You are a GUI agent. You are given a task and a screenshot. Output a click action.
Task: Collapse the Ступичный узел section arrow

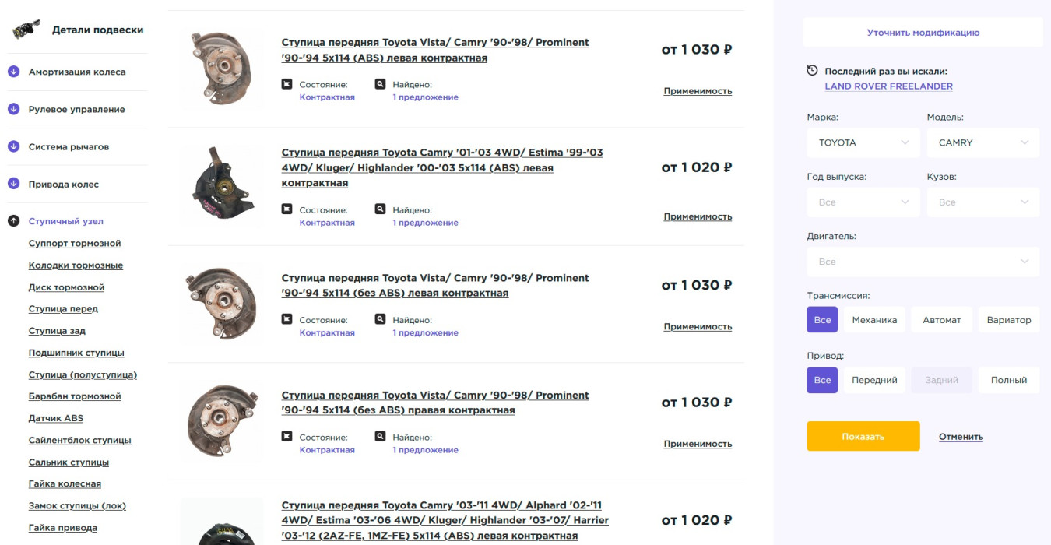pyautogui.click(x=13, y=221)
